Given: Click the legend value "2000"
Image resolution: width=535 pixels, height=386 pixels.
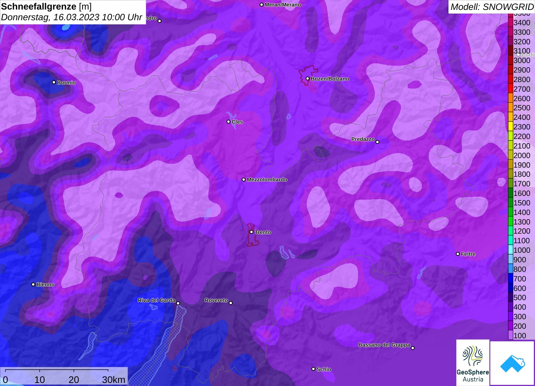Looking at the screenshot, I should (522, 155).
